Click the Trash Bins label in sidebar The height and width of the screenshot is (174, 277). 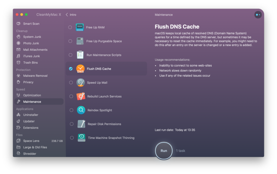[x=30, y=62]
